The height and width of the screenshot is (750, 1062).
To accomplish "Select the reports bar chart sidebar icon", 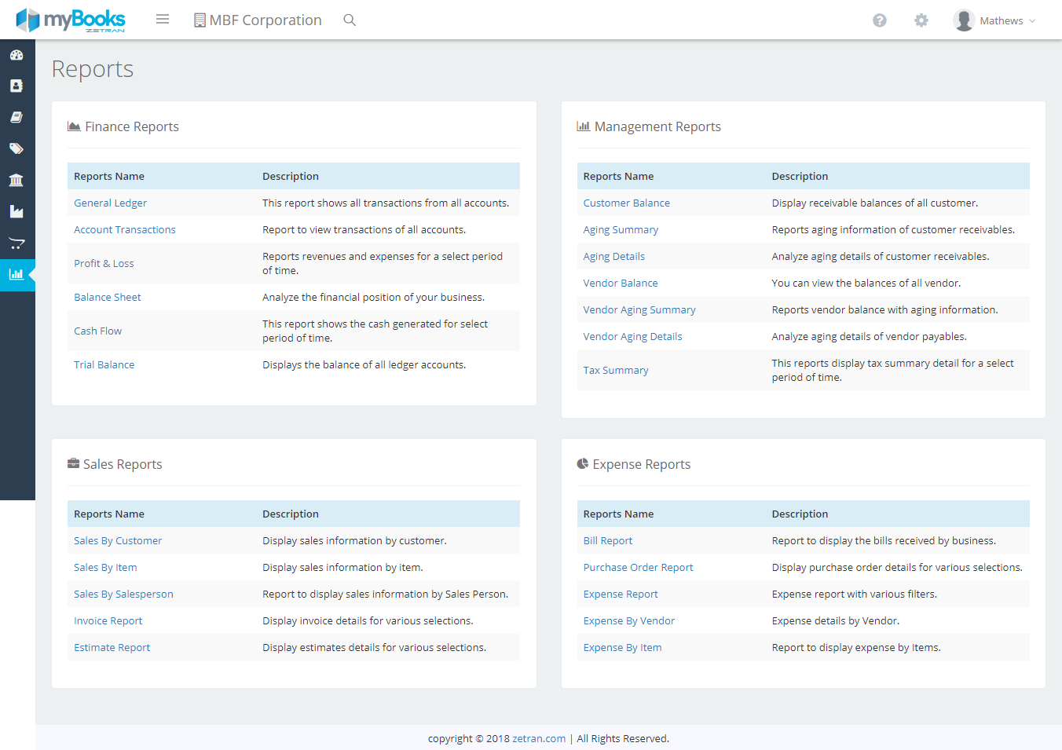I will 16,275.
